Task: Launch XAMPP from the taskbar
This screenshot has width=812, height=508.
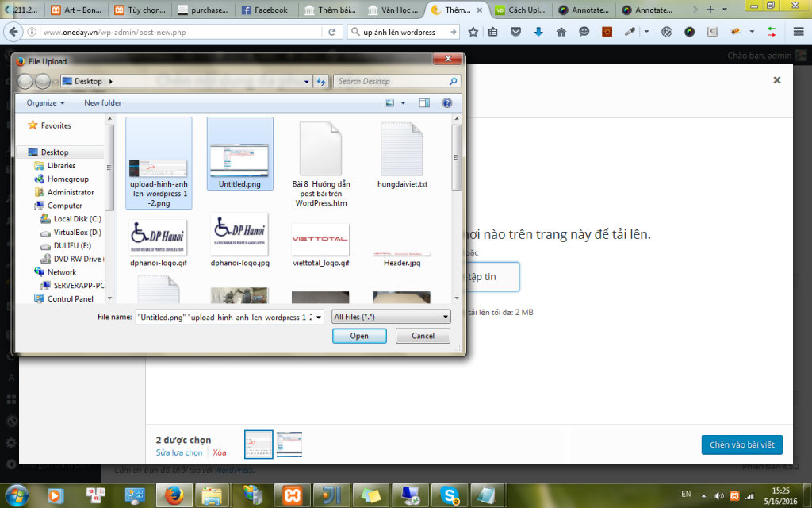Action: 292,495
